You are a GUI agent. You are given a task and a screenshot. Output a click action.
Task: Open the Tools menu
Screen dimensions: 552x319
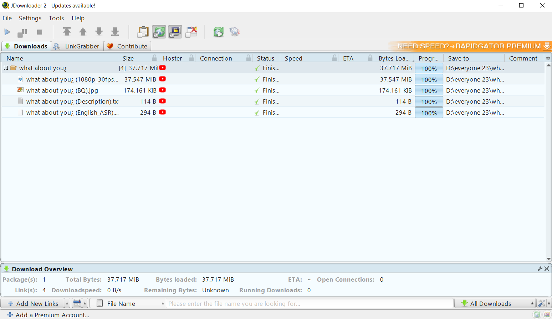click(x=56, y=18)
